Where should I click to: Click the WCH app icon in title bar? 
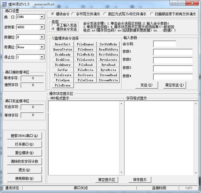(4, 4)
